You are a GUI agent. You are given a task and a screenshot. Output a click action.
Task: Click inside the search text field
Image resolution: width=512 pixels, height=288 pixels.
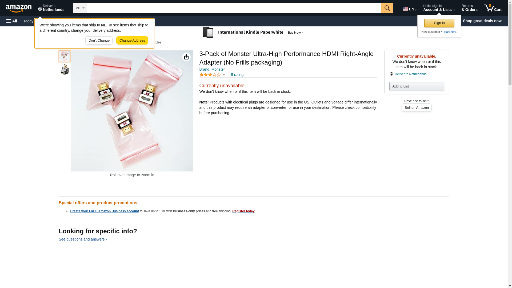click(234, 8)
